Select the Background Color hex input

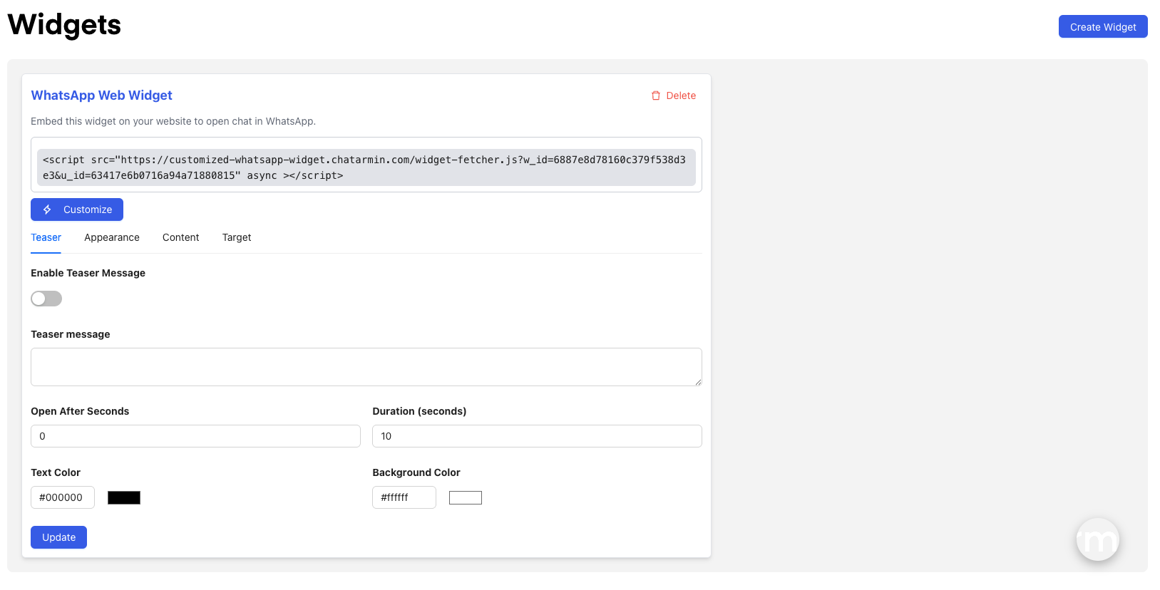[x=404, y=497]
